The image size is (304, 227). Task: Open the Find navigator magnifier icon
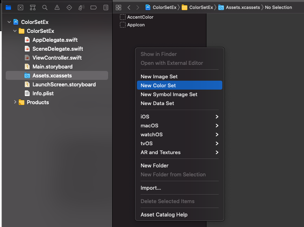point(45,8)
